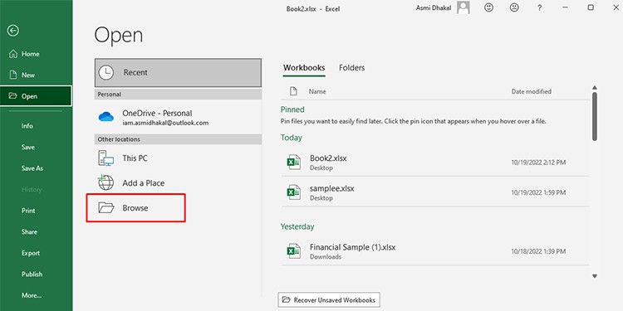Open the Info page

click(x=36, y=126)
